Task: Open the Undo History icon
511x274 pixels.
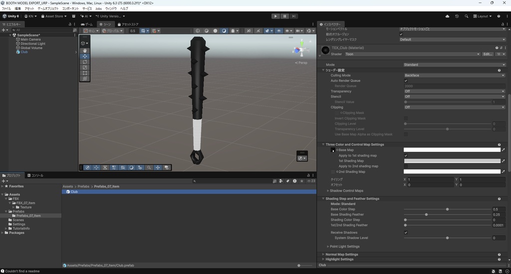Action: (457, 16)
